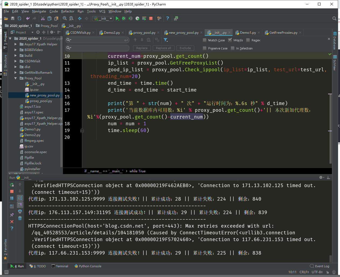Click the Profile icon in toolbar
340x277 pixels.
click(x=137, y=19)
